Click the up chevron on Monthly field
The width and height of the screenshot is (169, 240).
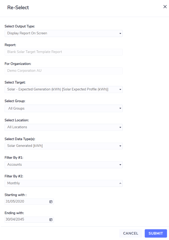120,183
